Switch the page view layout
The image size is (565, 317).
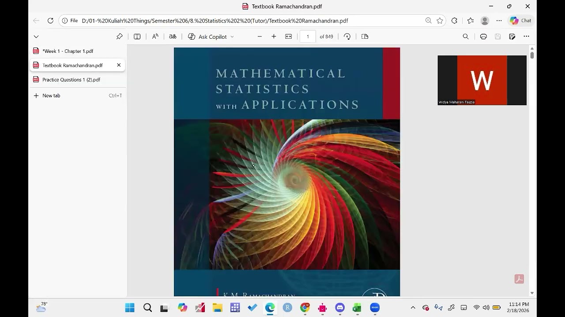(365, 37)
